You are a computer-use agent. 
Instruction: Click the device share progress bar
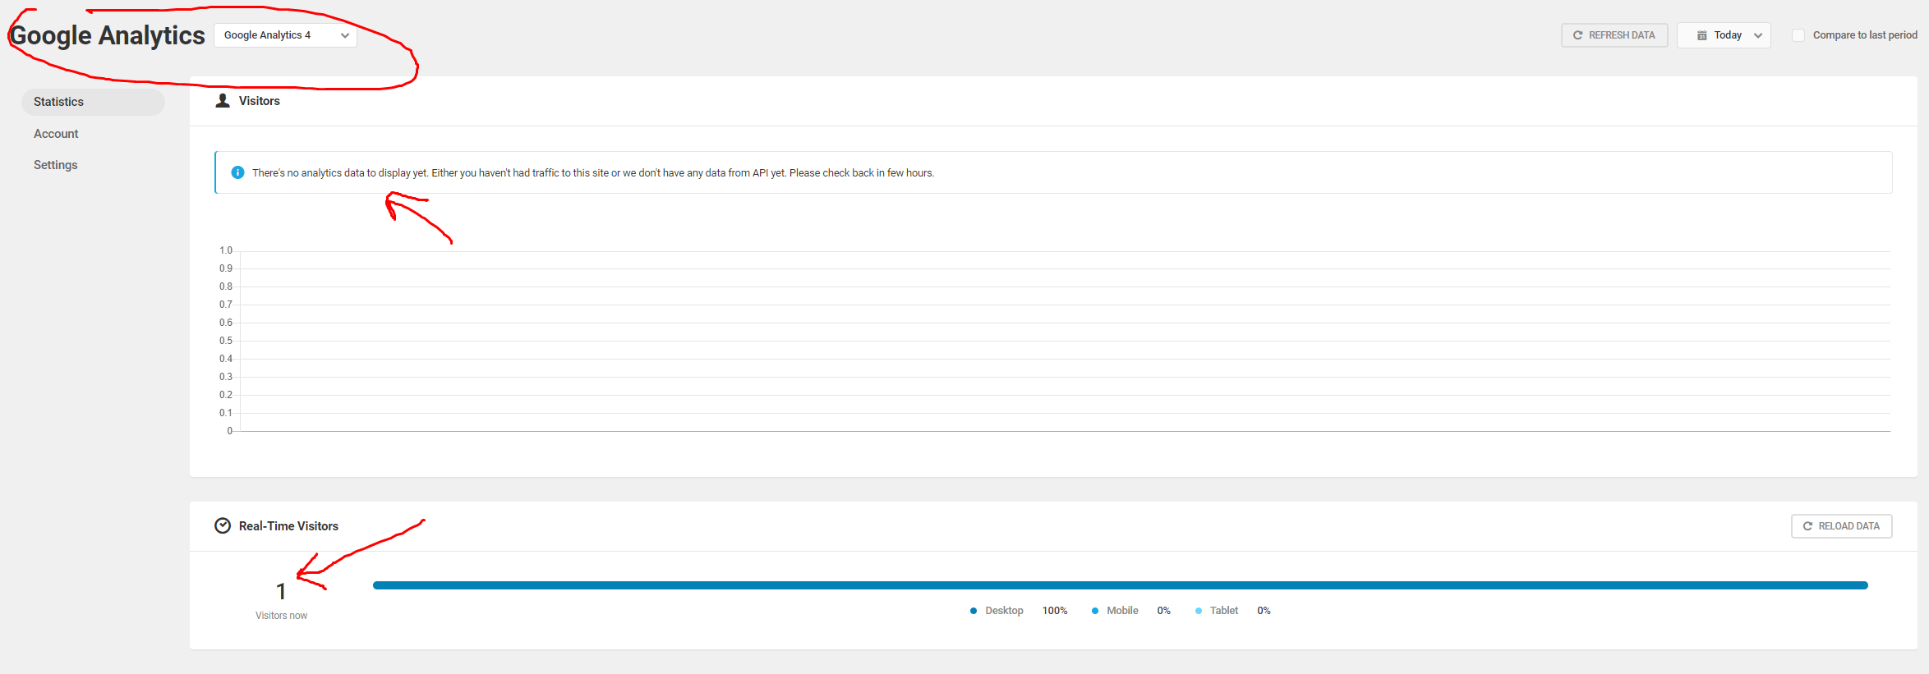tap(1121, 585)
